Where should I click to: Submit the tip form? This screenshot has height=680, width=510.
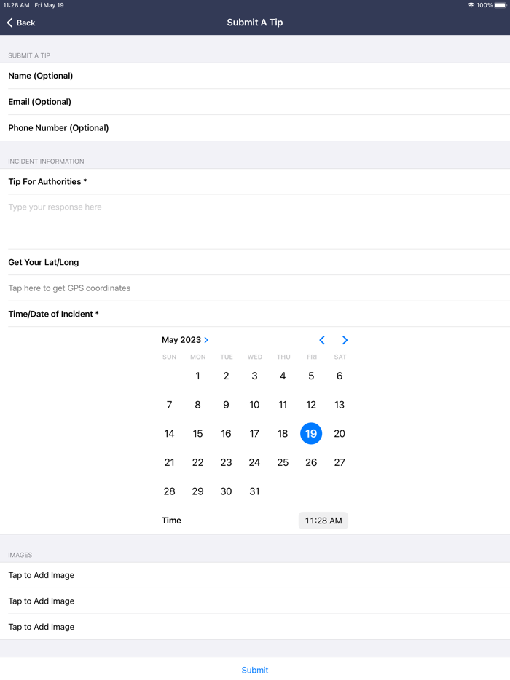click(x=255, y=670)
